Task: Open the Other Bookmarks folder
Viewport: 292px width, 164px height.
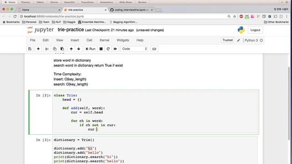Action: (276, 22)
